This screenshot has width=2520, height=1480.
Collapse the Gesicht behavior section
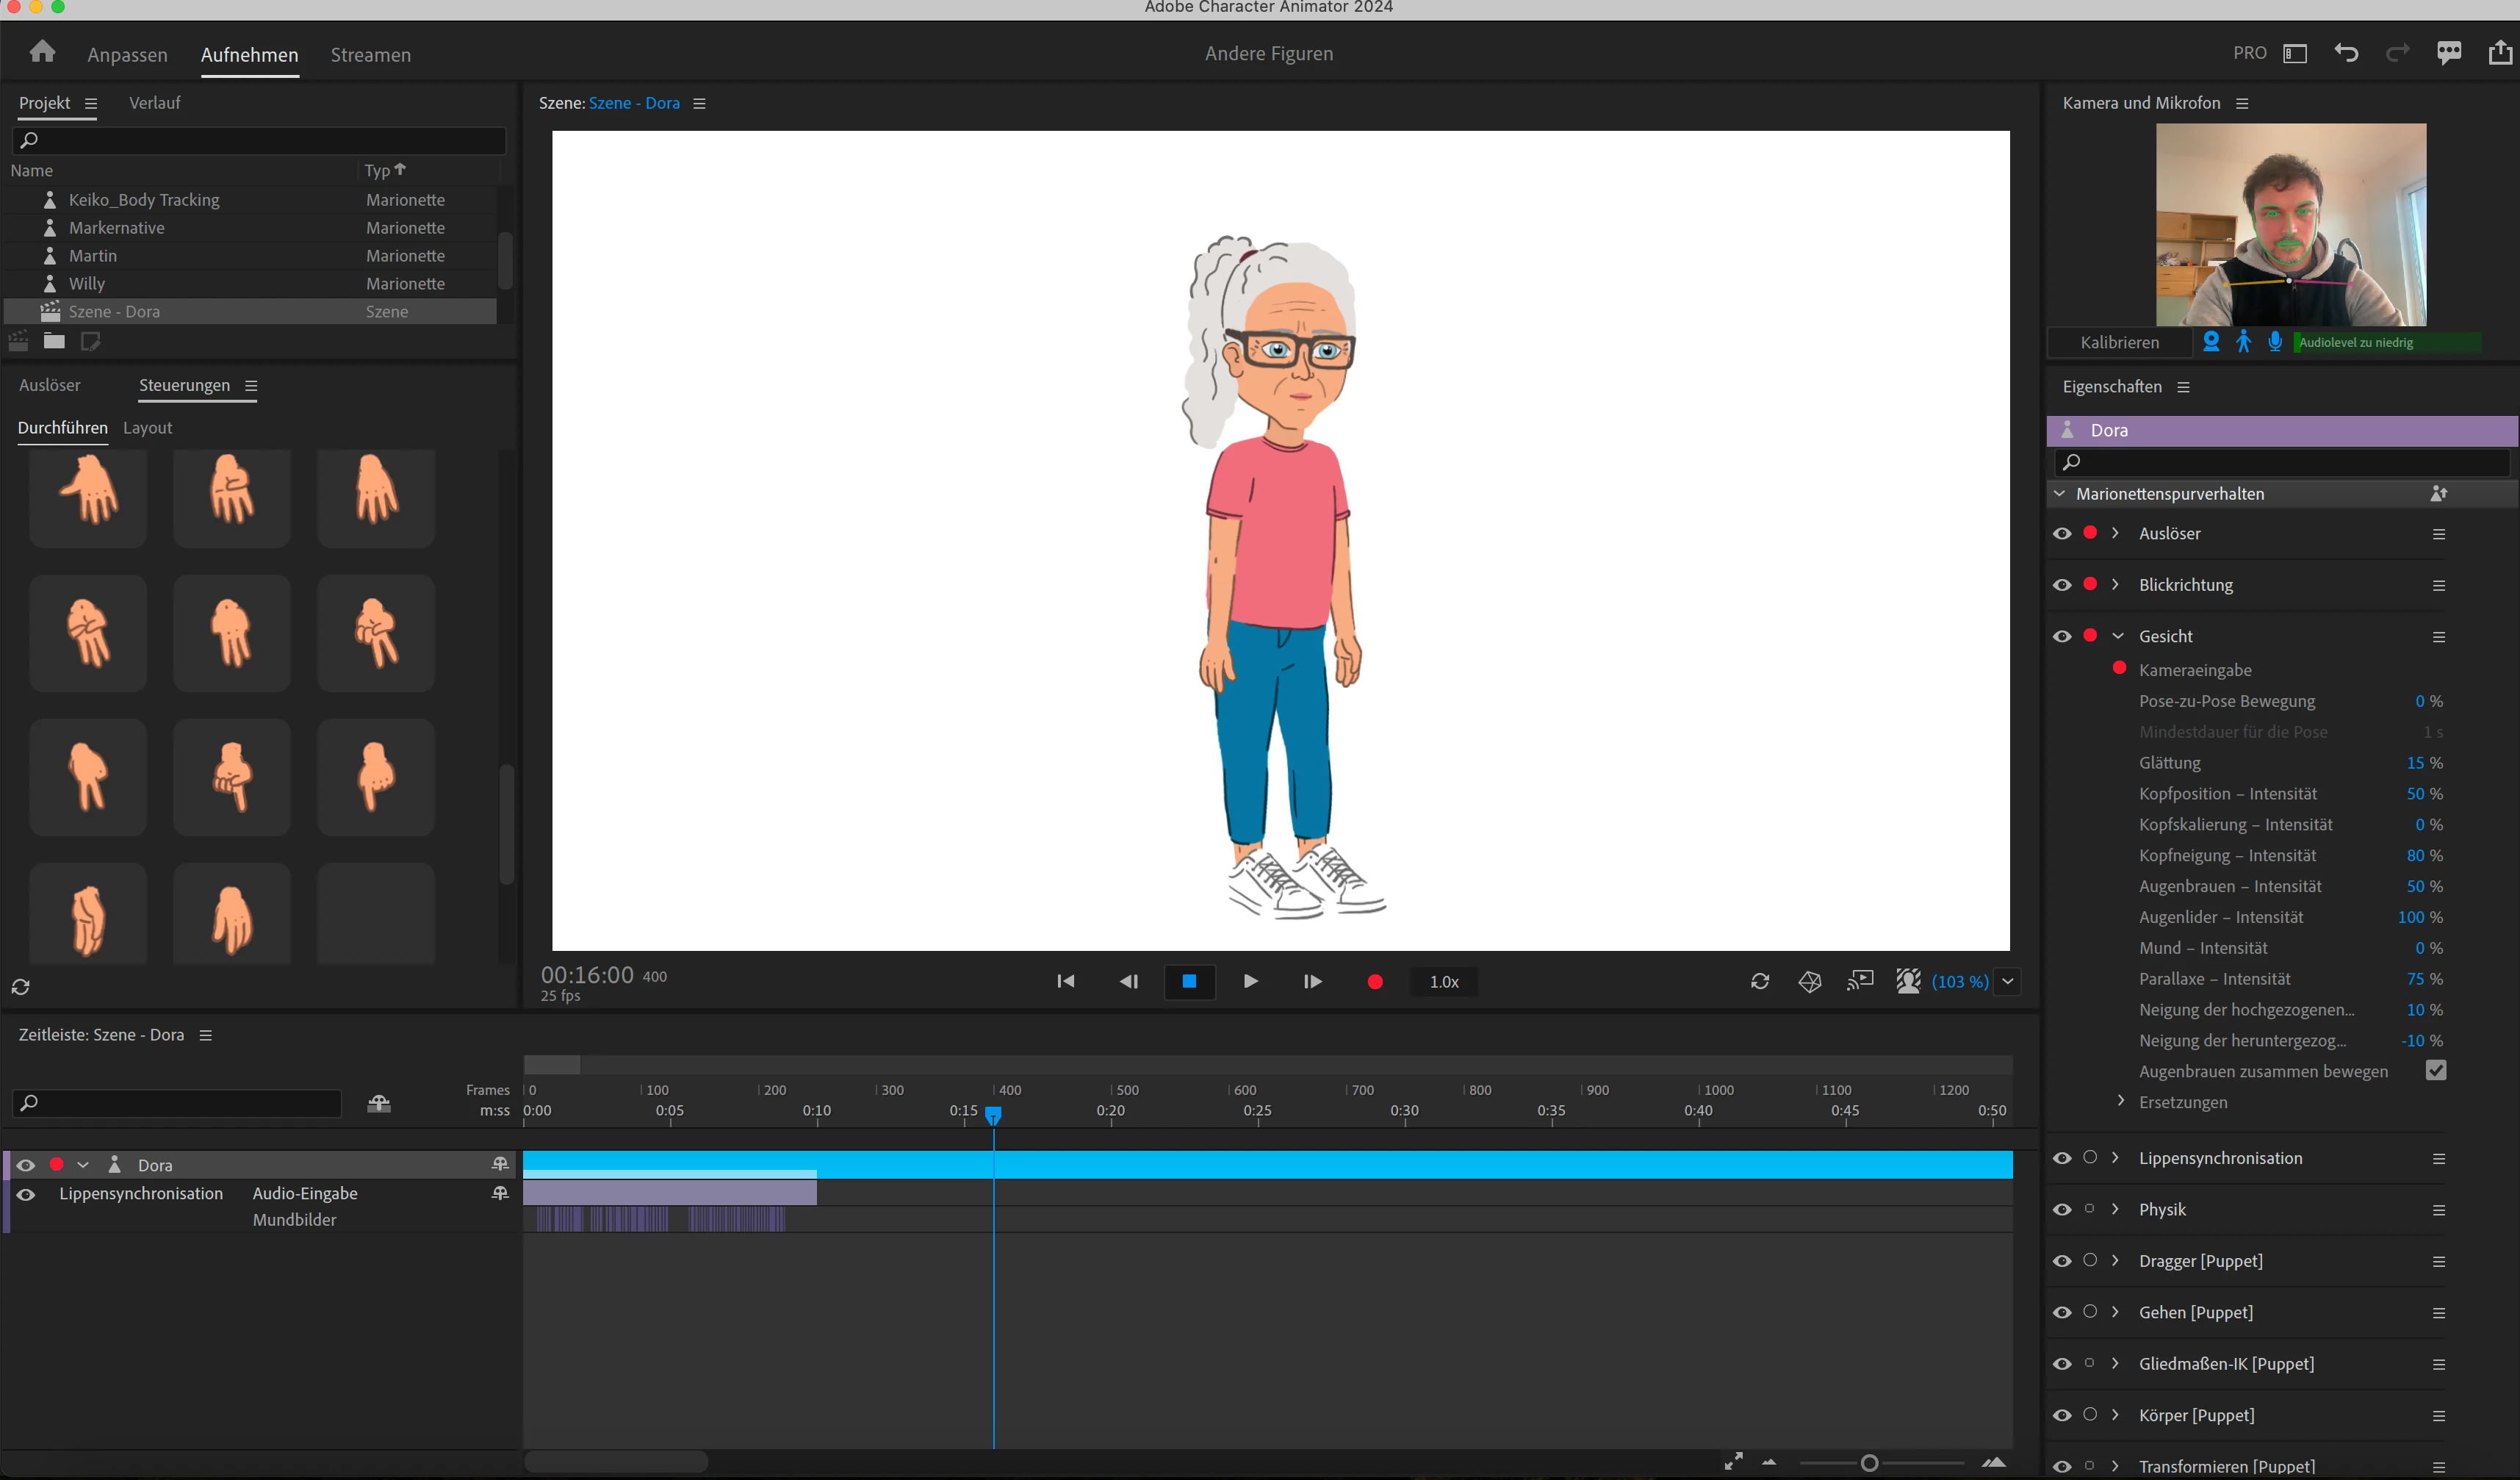(x=2117, y=636)
